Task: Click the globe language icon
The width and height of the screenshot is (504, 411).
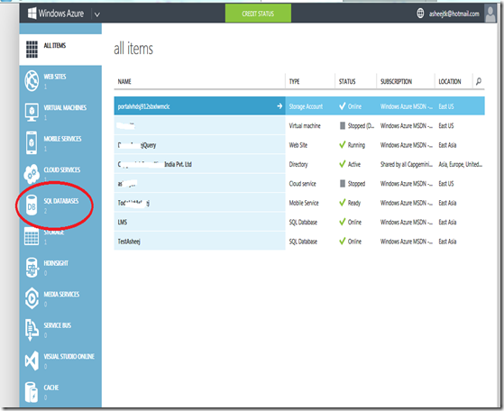Action: click(x=420, y=14)
